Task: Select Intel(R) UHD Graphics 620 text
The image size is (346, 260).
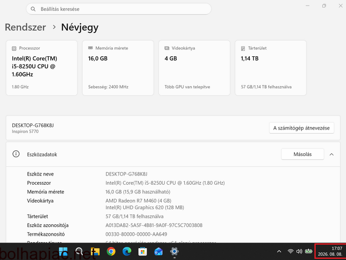Action: coord(145,207)
